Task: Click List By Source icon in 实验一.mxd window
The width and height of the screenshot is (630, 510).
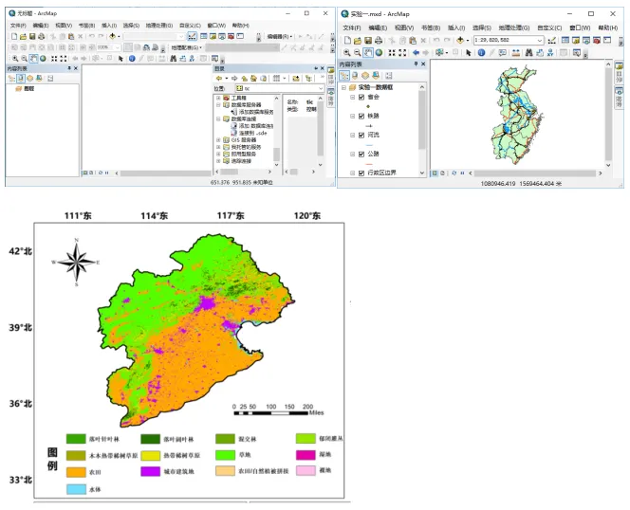Action: point(355,76)
